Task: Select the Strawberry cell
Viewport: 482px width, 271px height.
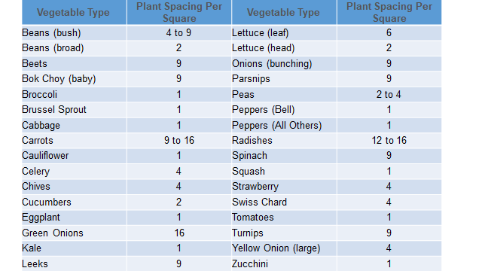Action: click(255, 187)
